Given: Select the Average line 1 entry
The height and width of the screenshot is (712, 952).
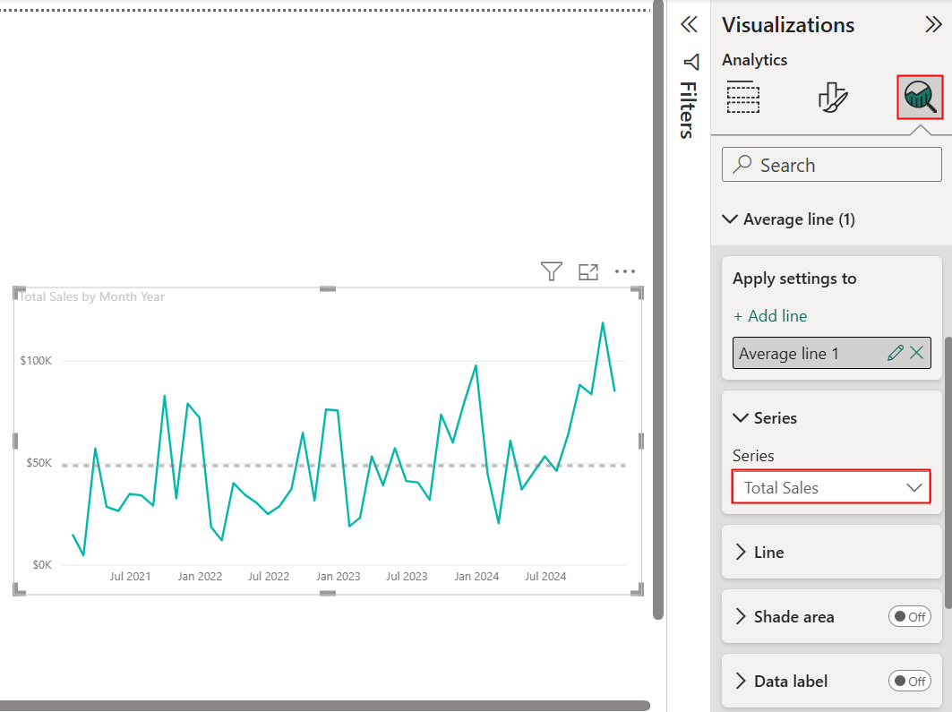Looking at the screenshot, I should pyautogui.click(x=832, y=353).
